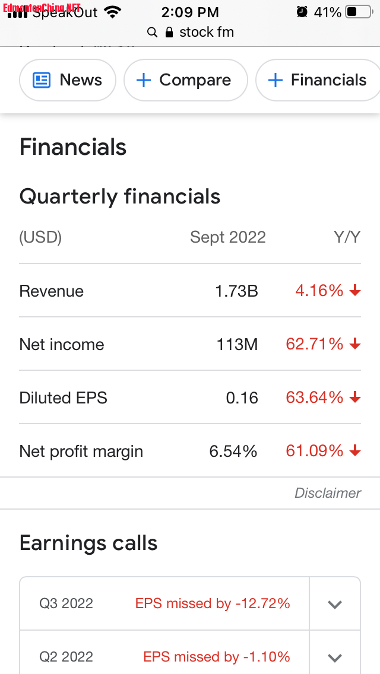This screenshot has height=674, width=380.
Task: Tap the red arrow next to Net income change
Action: click(x=355, y=344)
